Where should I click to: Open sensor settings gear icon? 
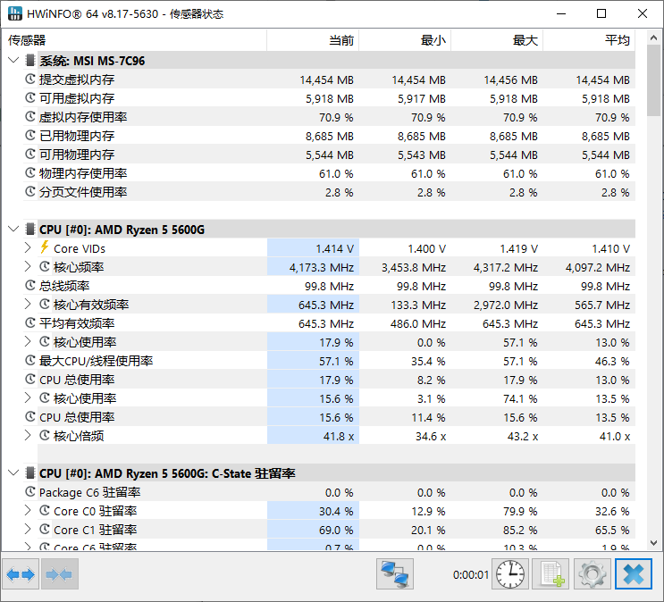point(592,574)
